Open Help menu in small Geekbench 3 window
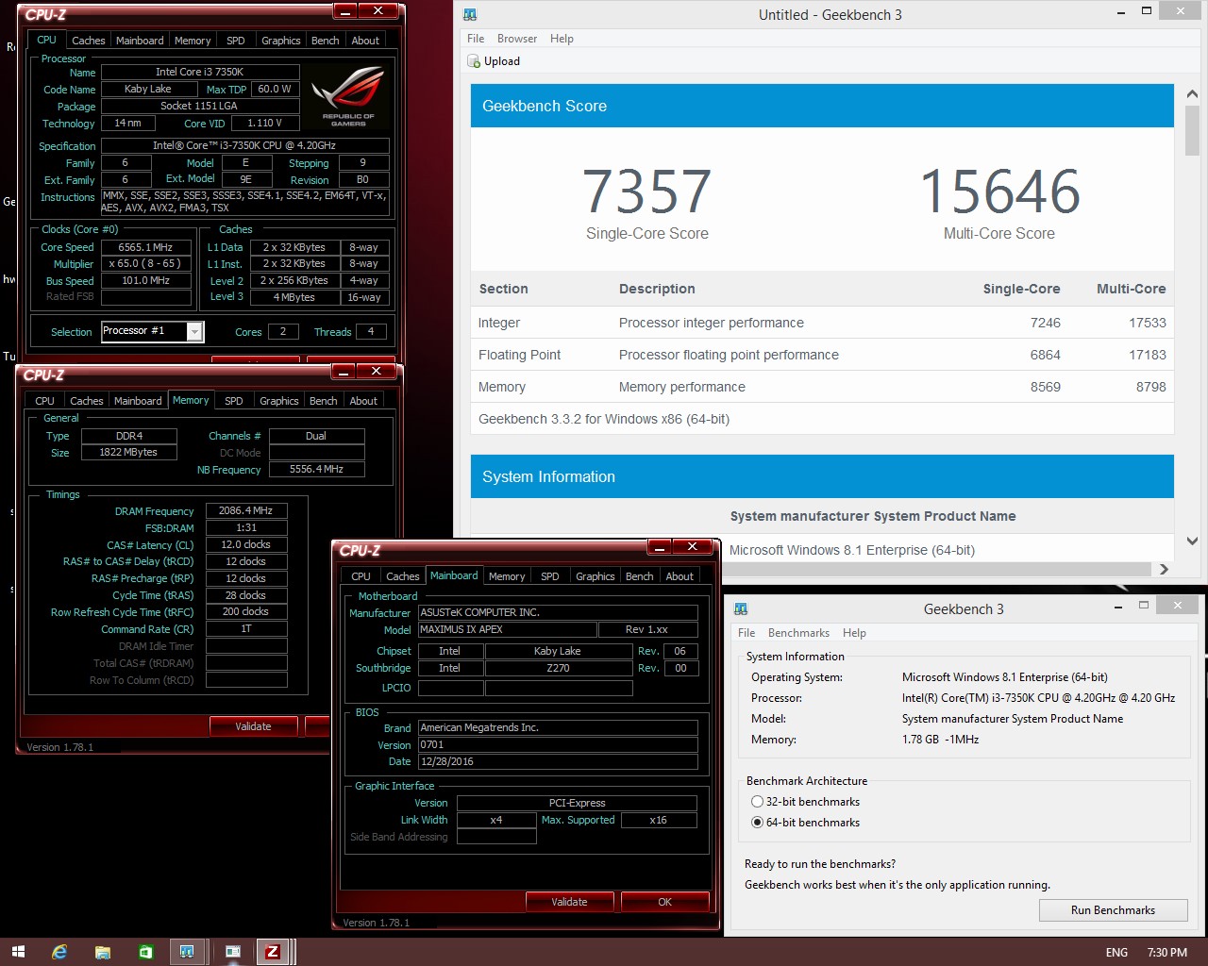The image size is (1208, 966). tap(854, 633)
